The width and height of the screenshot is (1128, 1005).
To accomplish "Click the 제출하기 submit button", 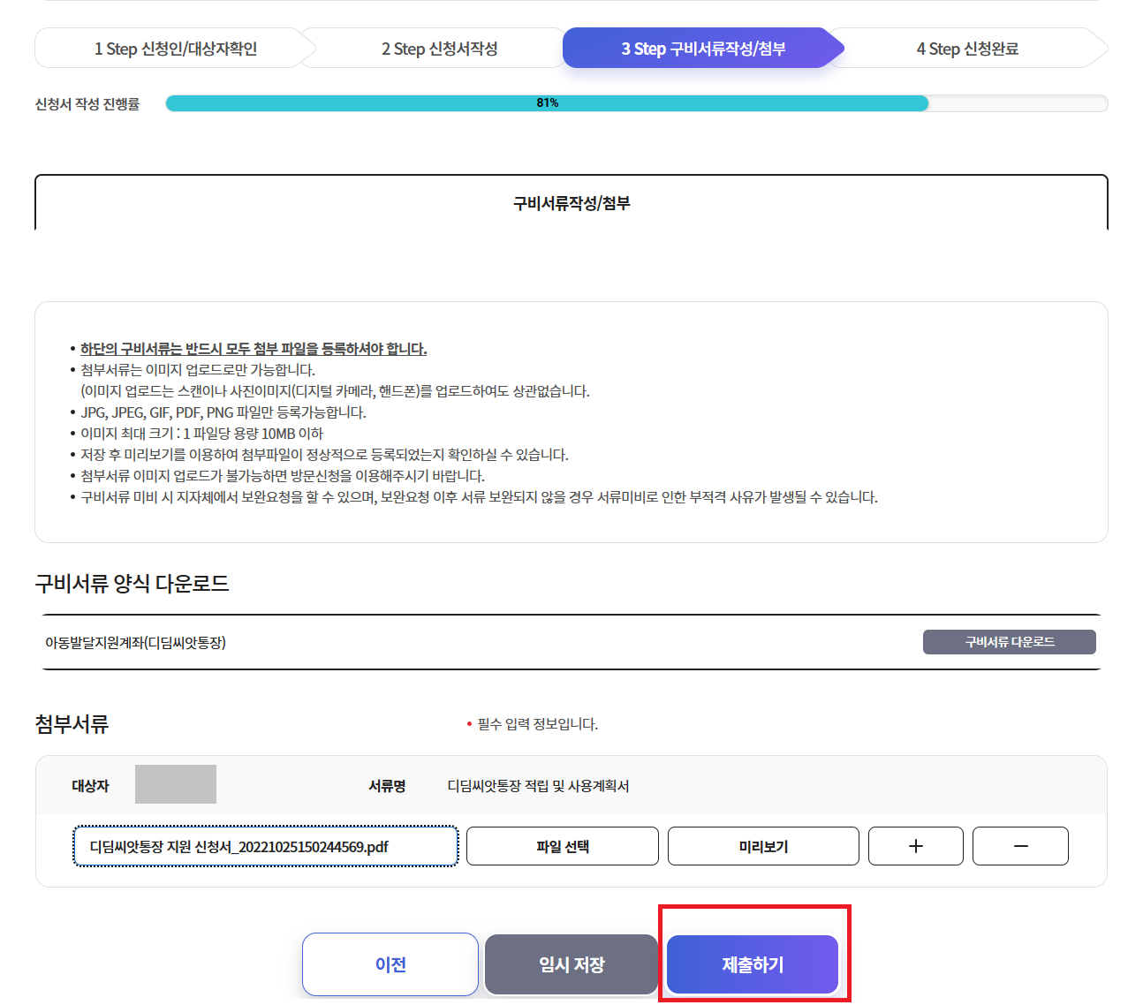I will click(752, 964).
